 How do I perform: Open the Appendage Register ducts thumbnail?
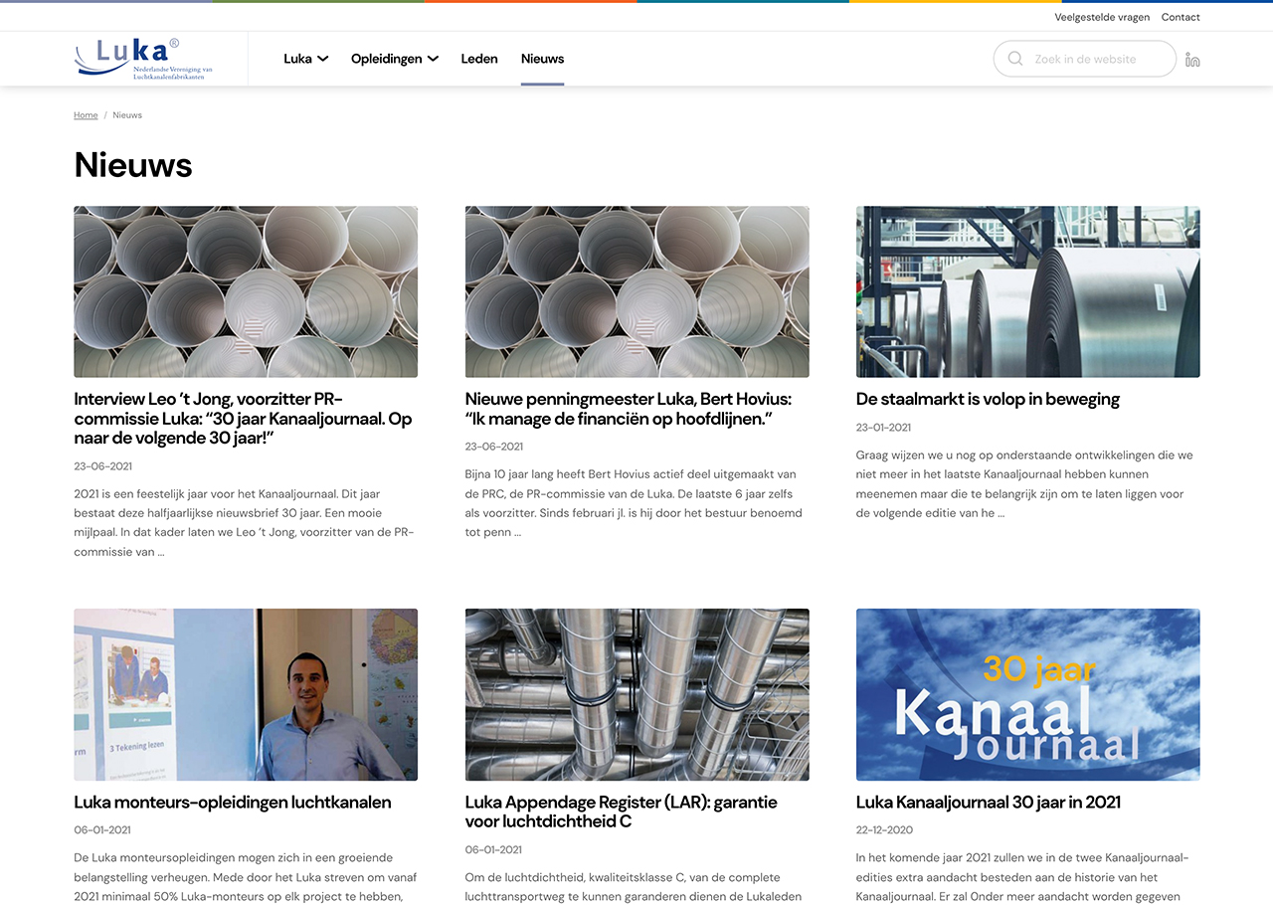[636, 694]
